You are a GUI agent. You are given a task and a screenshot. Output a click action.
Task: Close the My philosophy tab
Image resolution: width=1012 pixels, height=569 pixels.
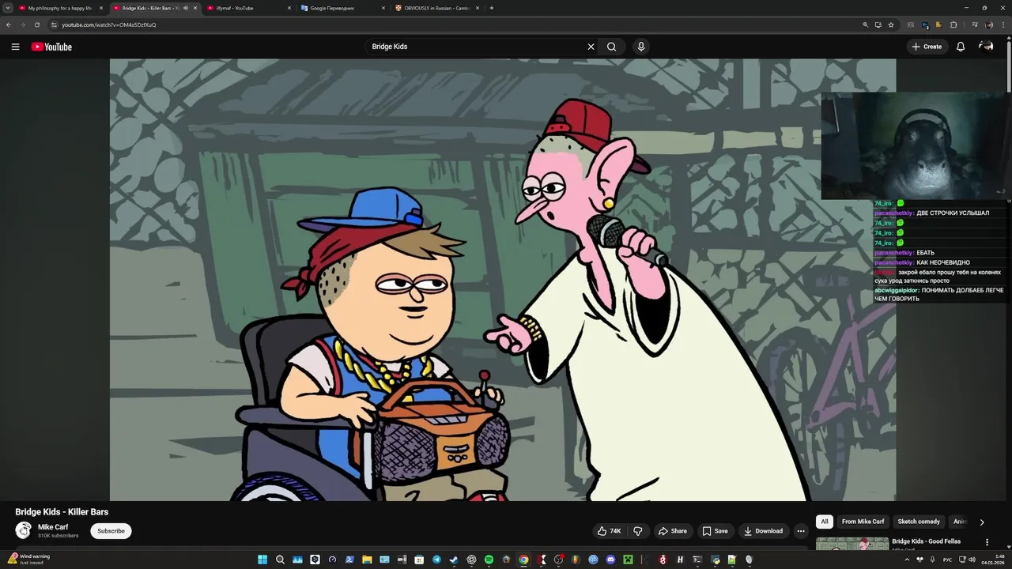click(x=101, y=8)
